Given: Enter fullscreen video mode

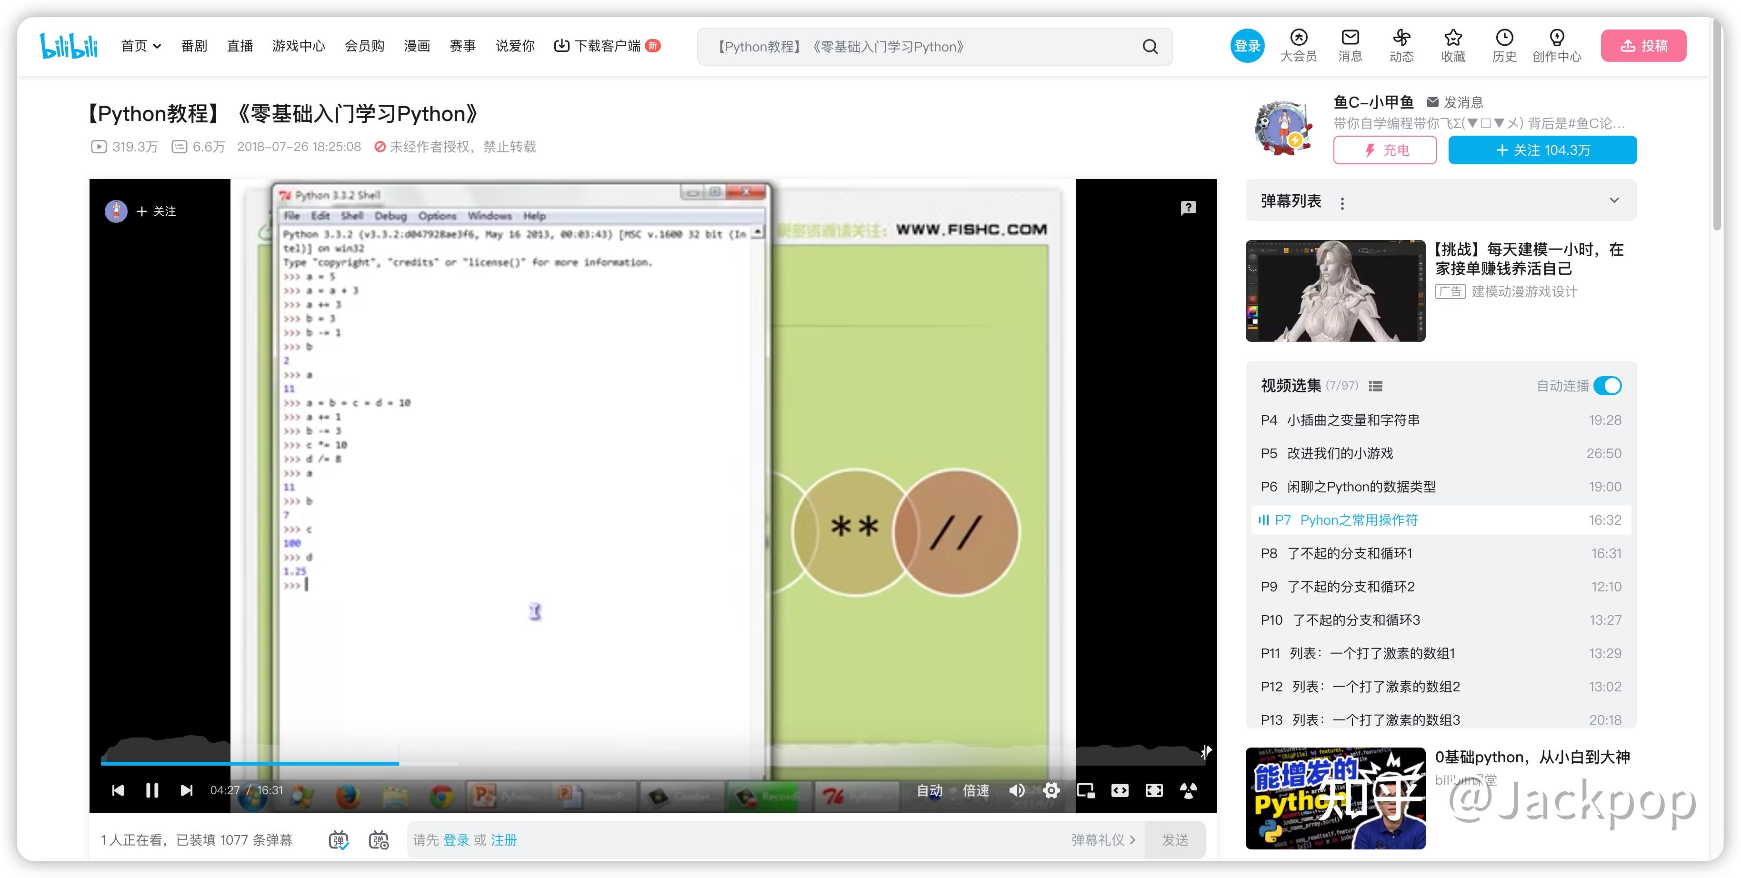Looking at the screenshot, I should point(1154,790).
